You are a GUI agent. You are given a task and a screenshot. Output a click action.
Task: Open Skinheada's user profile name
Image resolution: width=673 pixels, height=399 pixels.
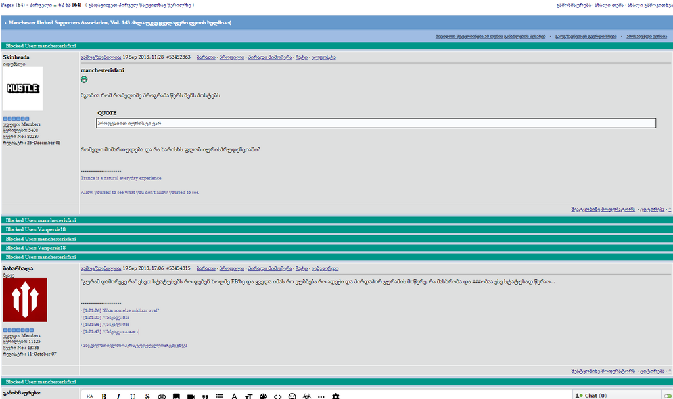coord(16,57)
